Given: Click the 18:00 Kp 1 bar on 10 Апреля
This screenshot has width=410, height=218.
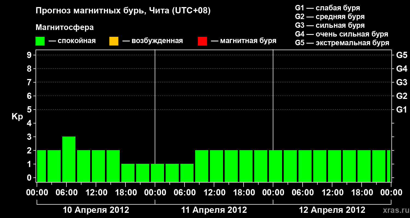Looking at the screenshot, I should pos(128,173).
